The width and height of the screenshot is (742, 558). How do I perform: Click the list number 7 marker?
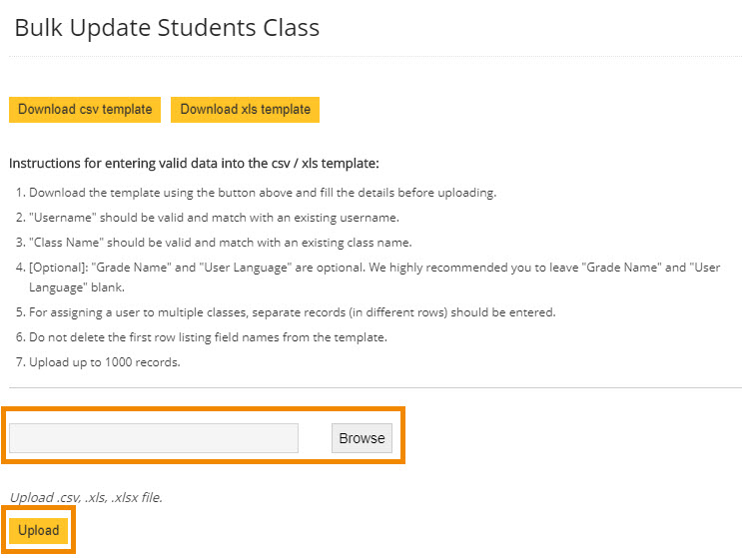[x=21, y=362]
